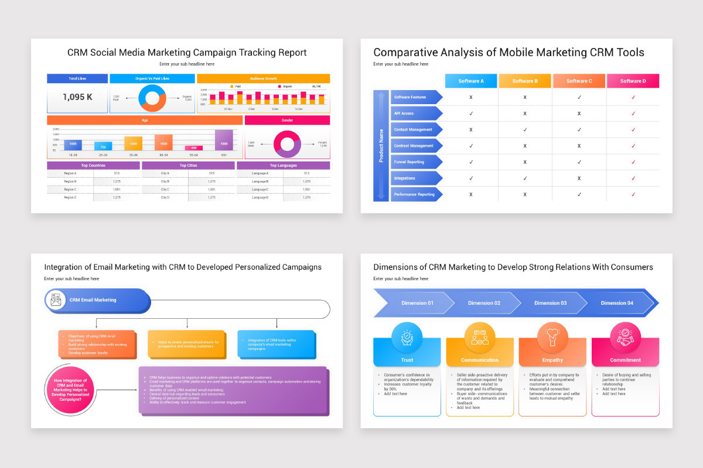This screenshot has width=703, height=468.
Task: Click the 35-44 age bar
Action: pos(134,143)
